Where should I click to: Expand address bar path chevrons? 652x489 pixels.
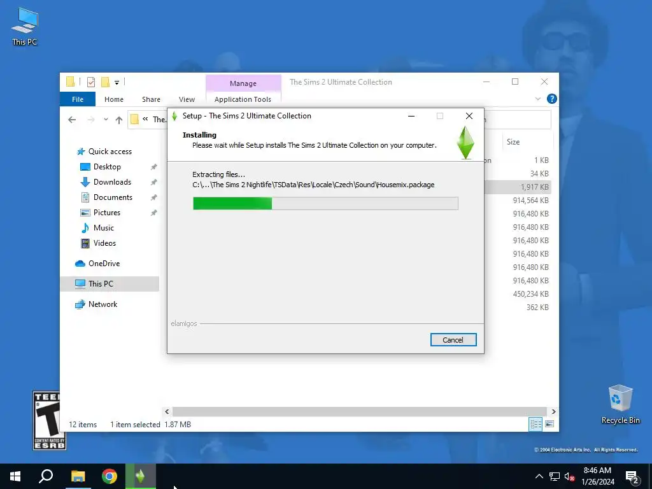[x=145, y=119]
